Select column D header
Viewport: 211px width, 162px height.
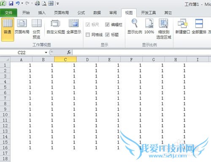pos(87,60)
